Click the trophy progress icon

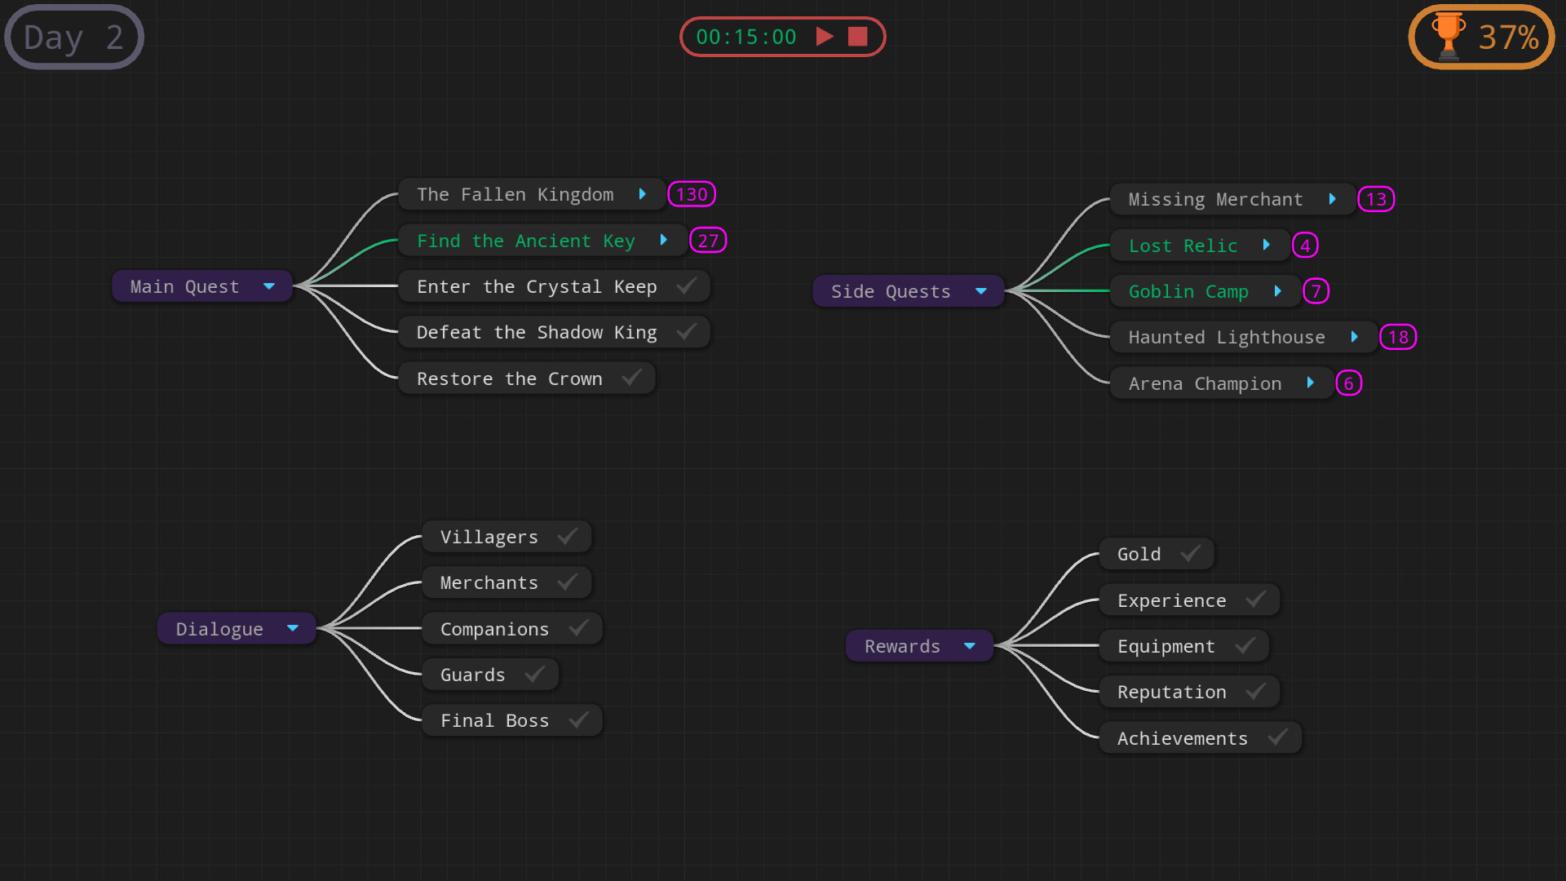[1449, 37]
